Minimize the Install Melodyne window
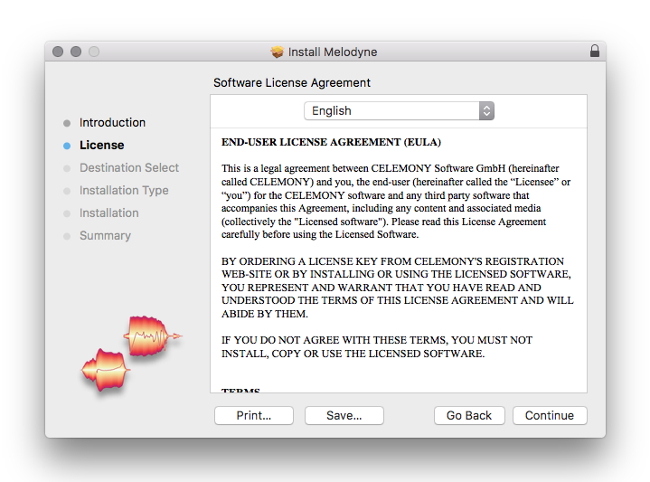 tap(76, 52)
